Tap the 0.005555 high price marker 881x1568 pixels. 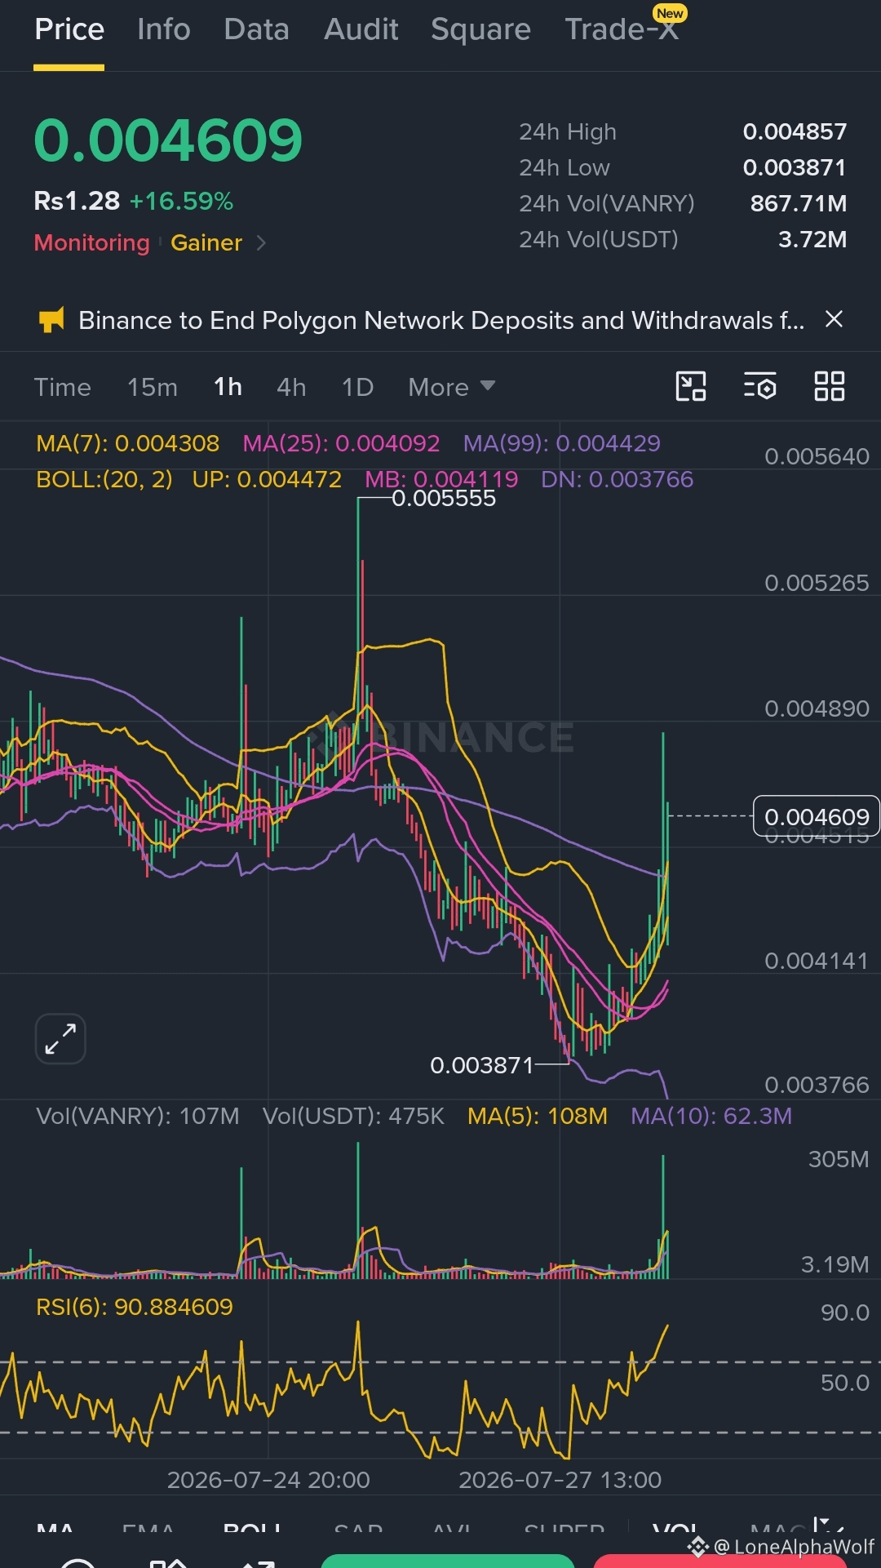tap(444, 499)
